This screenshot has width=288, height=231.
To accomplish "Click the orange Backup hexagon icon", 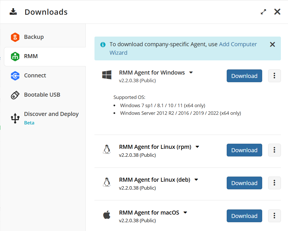I will (15, 37).
